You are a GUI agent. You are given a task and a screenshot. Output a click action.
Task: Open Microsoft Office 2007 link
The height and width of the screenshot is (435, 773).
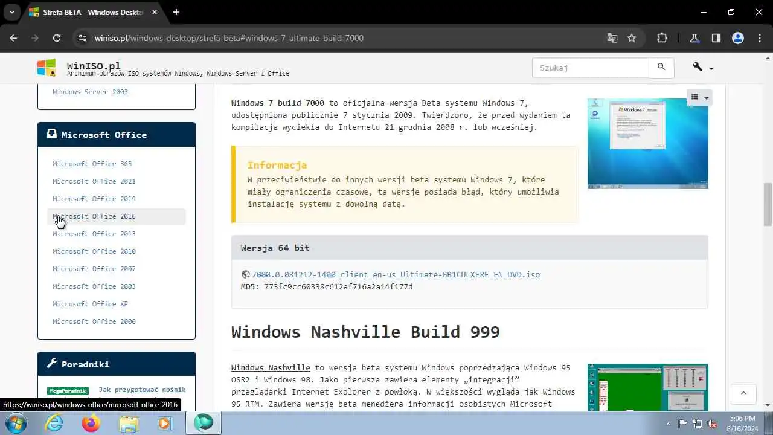pyautogui.click(x=94, y=269)
